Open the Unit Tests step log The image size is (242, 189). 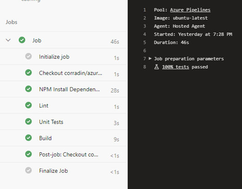coord(63,122)
